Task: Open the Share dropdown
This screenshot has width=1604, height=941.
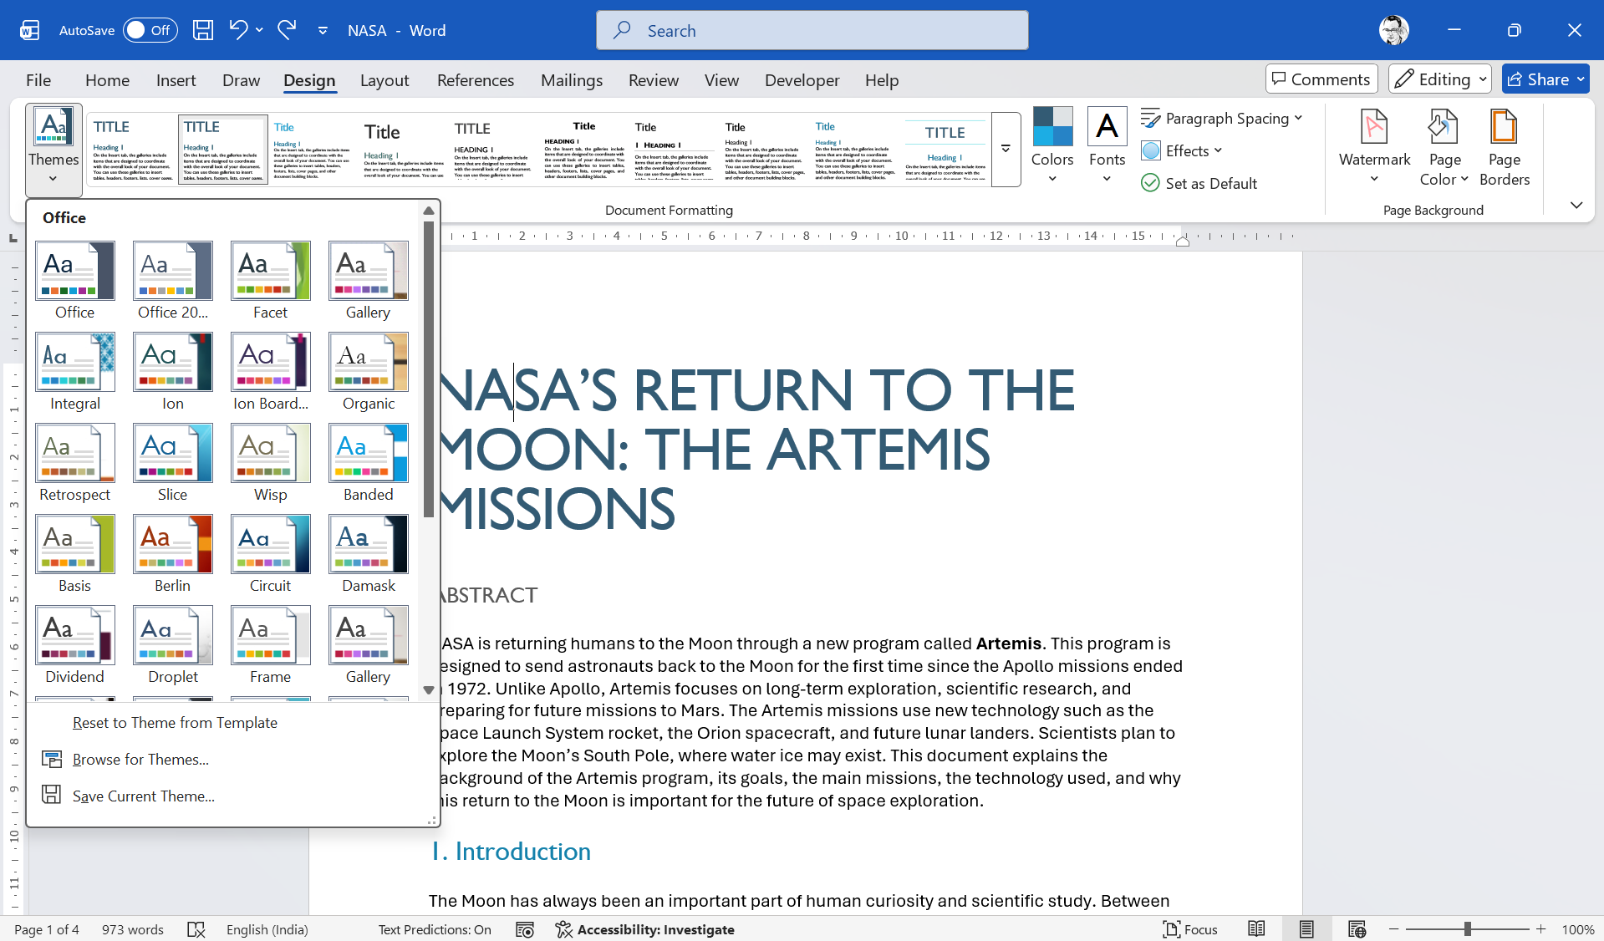Action: pyautogui.click(x=1545, y=79)
